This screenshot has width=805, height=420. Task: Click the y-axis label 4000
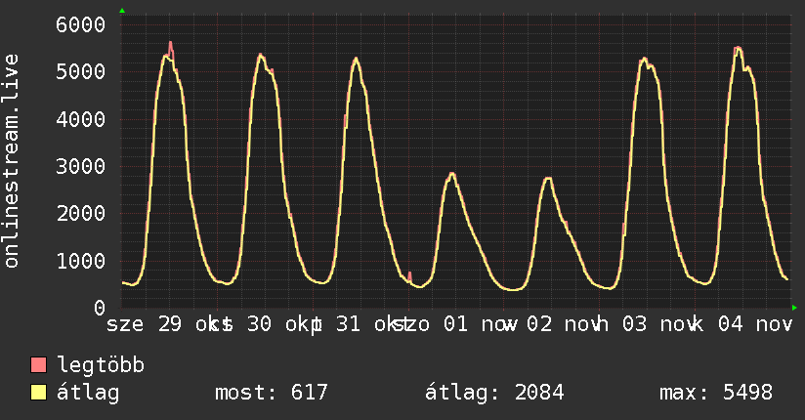coord(81,119)
